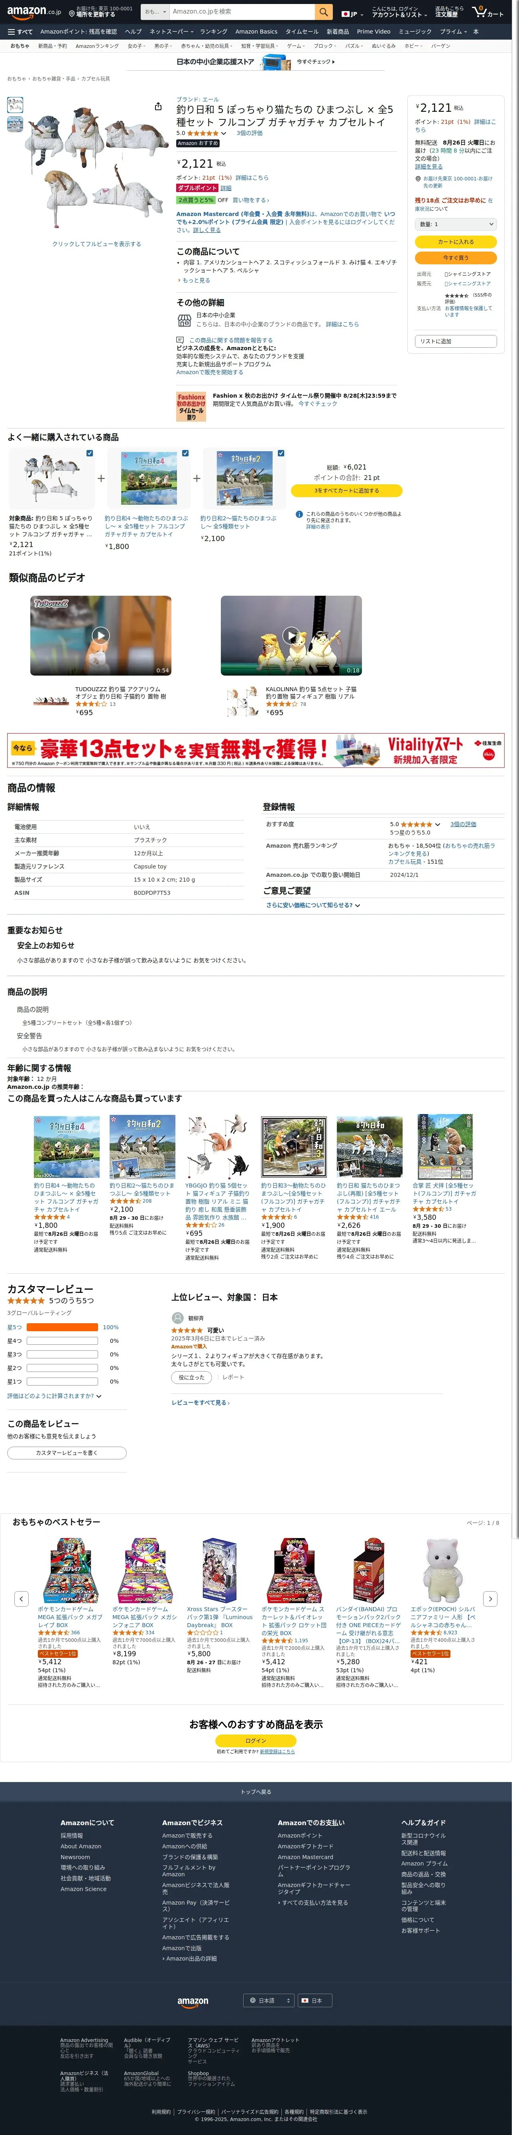519x2135 pixels.
Task: Click the next arrow in bestsellers carousel
Action: pos(490,1598)
